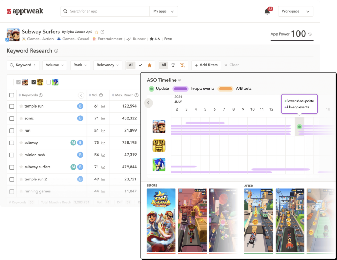337x260 pixels.
Task: Star the keyword temple run
Action: [x=21, y=106]
